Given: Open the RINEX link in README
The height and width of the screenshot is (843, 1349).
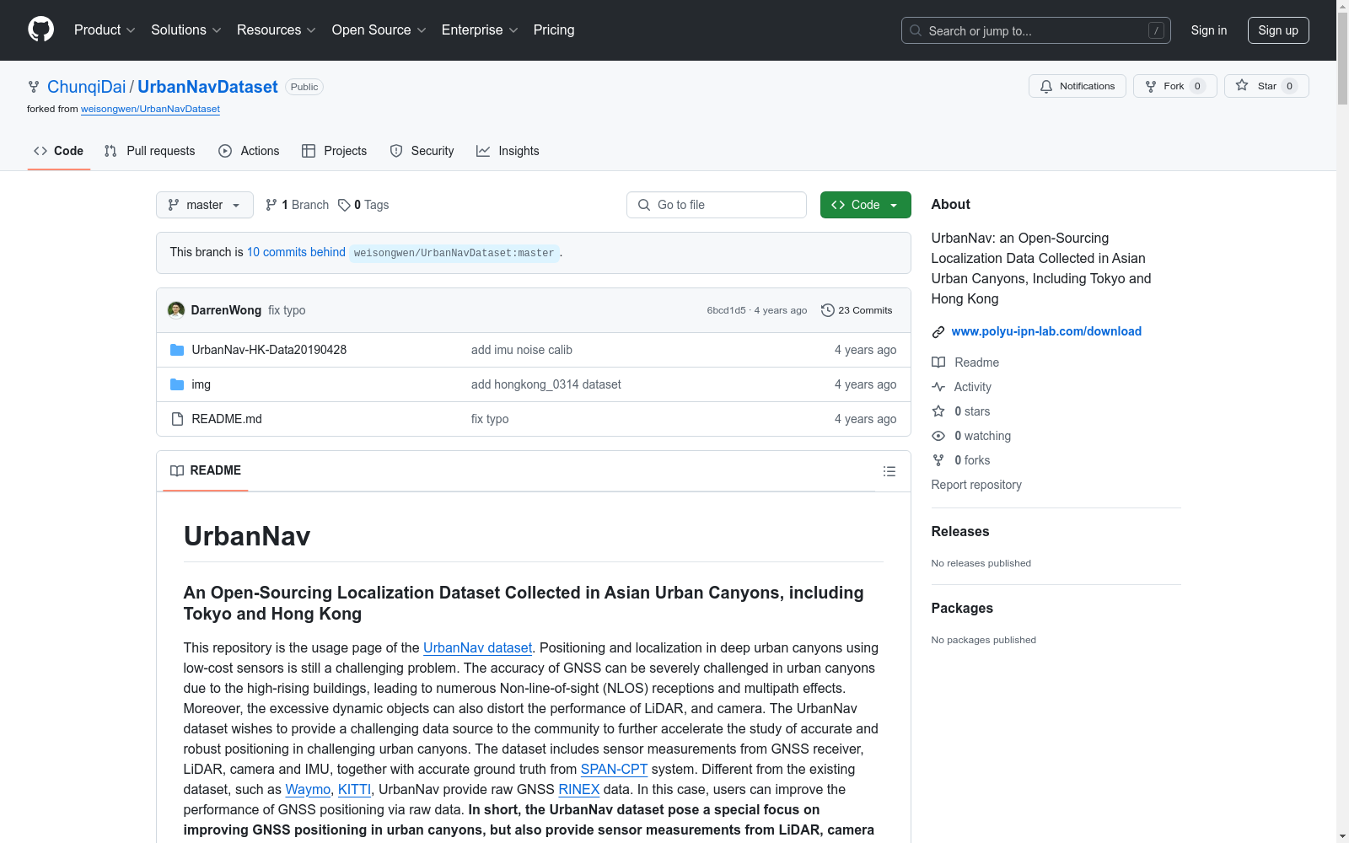Looking at the screenshot, I should click(x=578, y=789).
